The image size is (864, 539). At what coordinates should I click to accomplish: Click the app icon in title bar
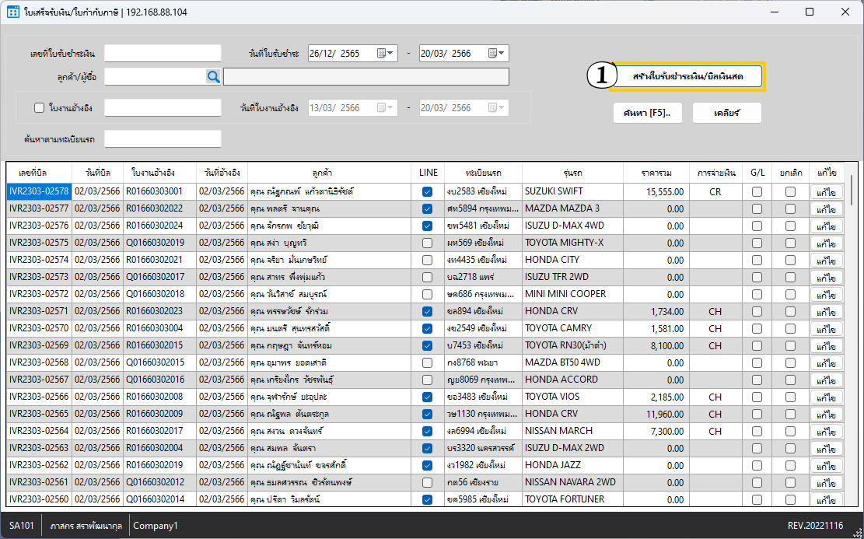pyautogui.click(x=13, y=12)
